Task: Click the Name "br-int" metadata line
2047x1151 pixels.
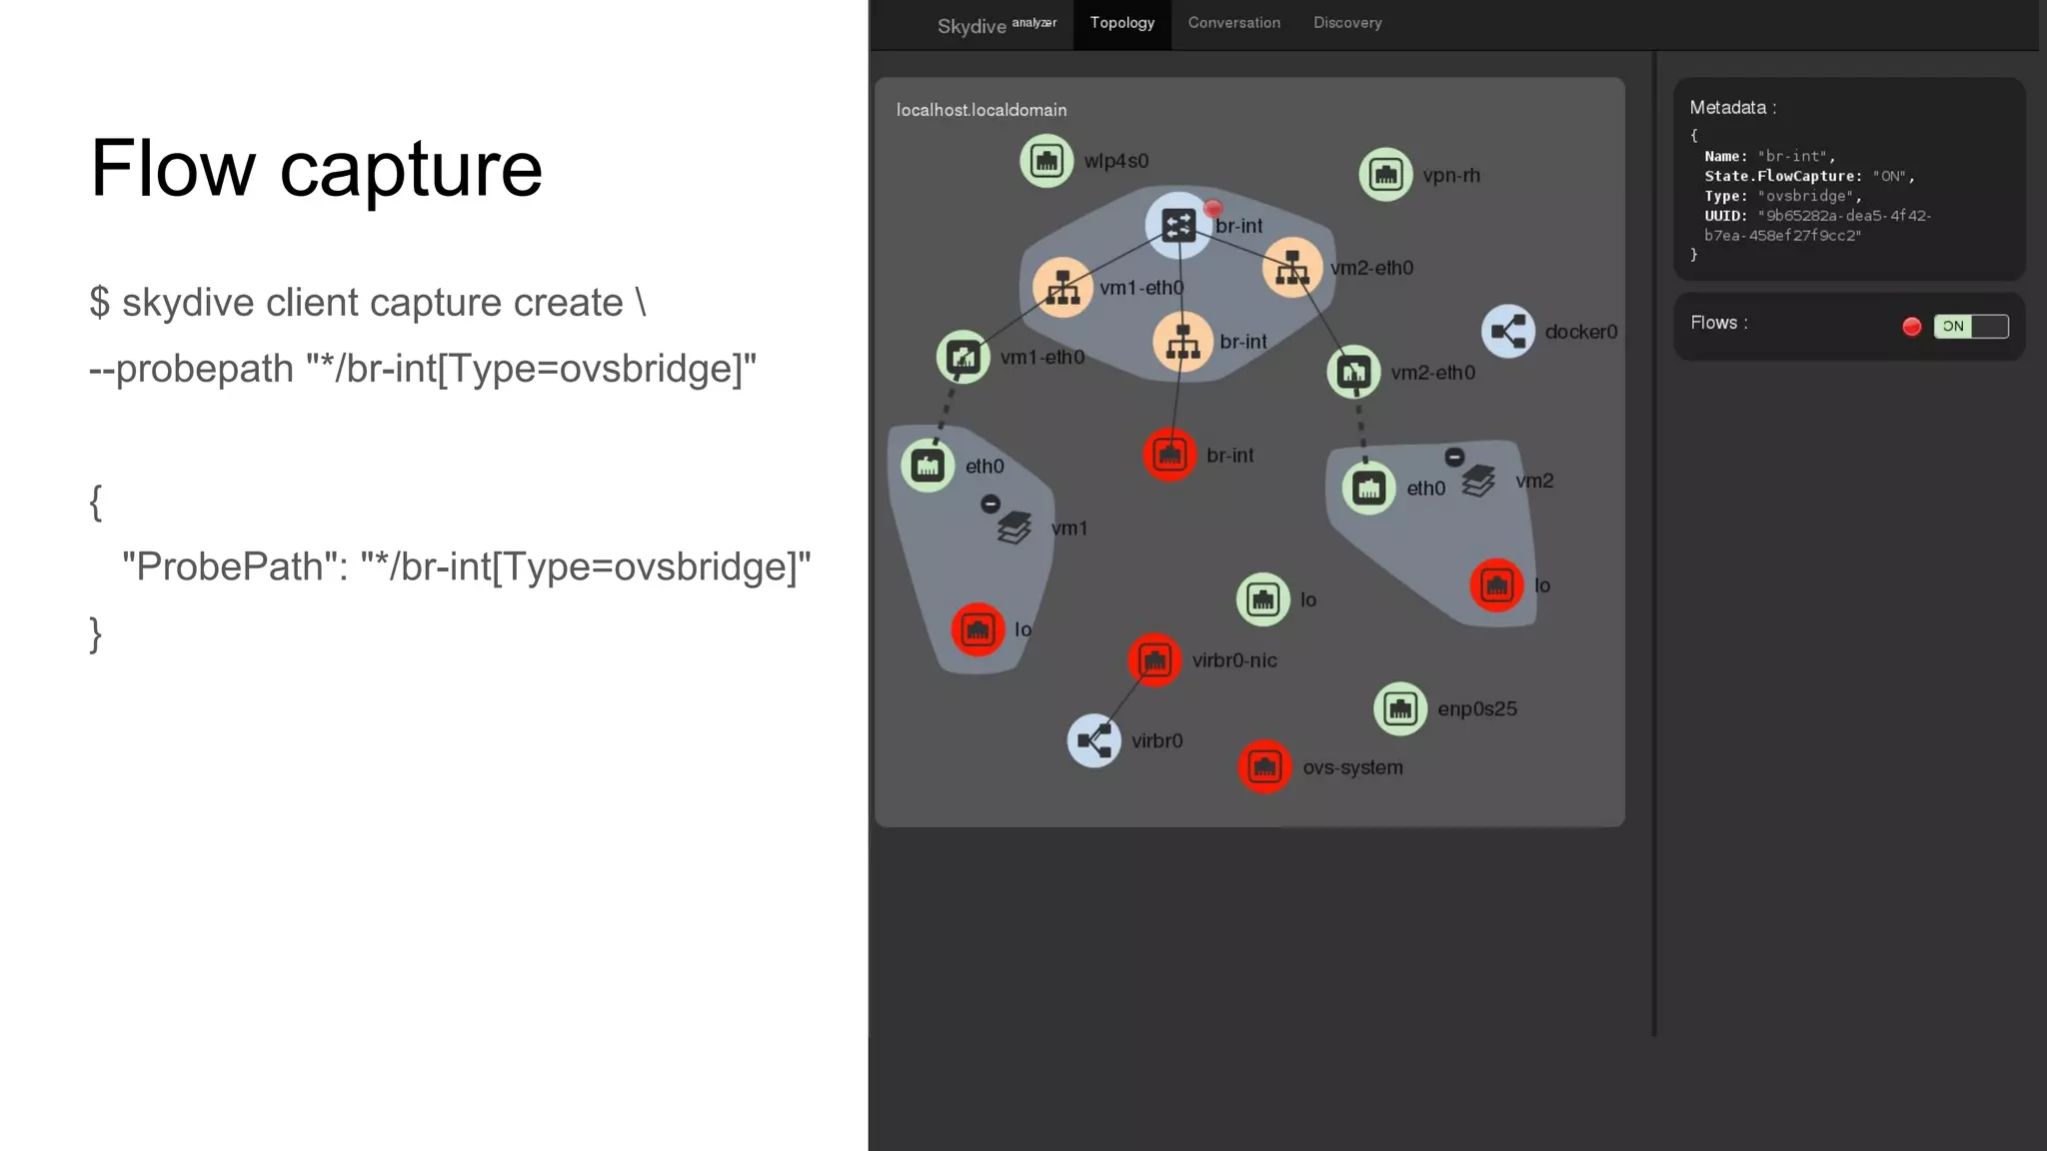Action: tap(1769, 156)
